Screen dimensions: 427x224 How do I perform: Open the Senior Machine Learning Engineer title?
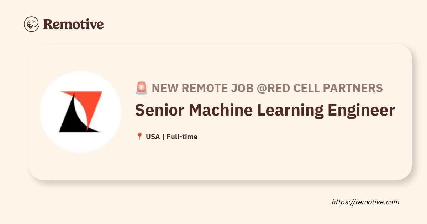[265, 111]
